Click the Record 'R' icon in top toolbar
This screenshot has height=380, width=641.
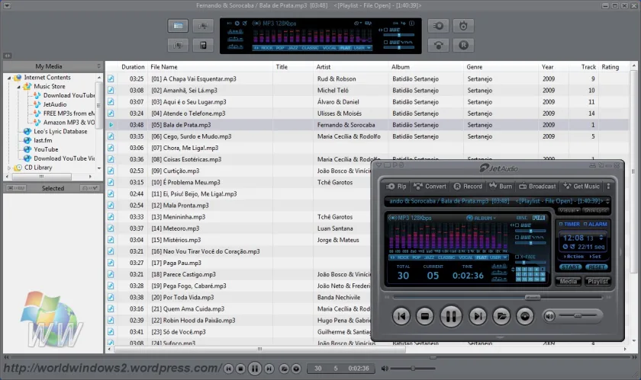click(x=463, y=45)
